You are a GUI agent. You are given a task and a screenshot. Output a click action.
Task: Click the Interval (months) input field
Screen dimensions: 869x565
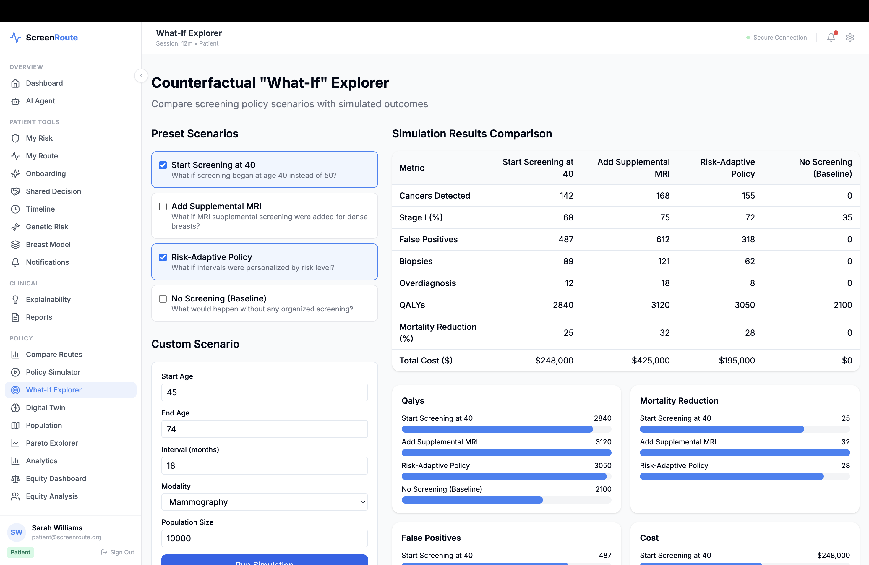point(264,466)
